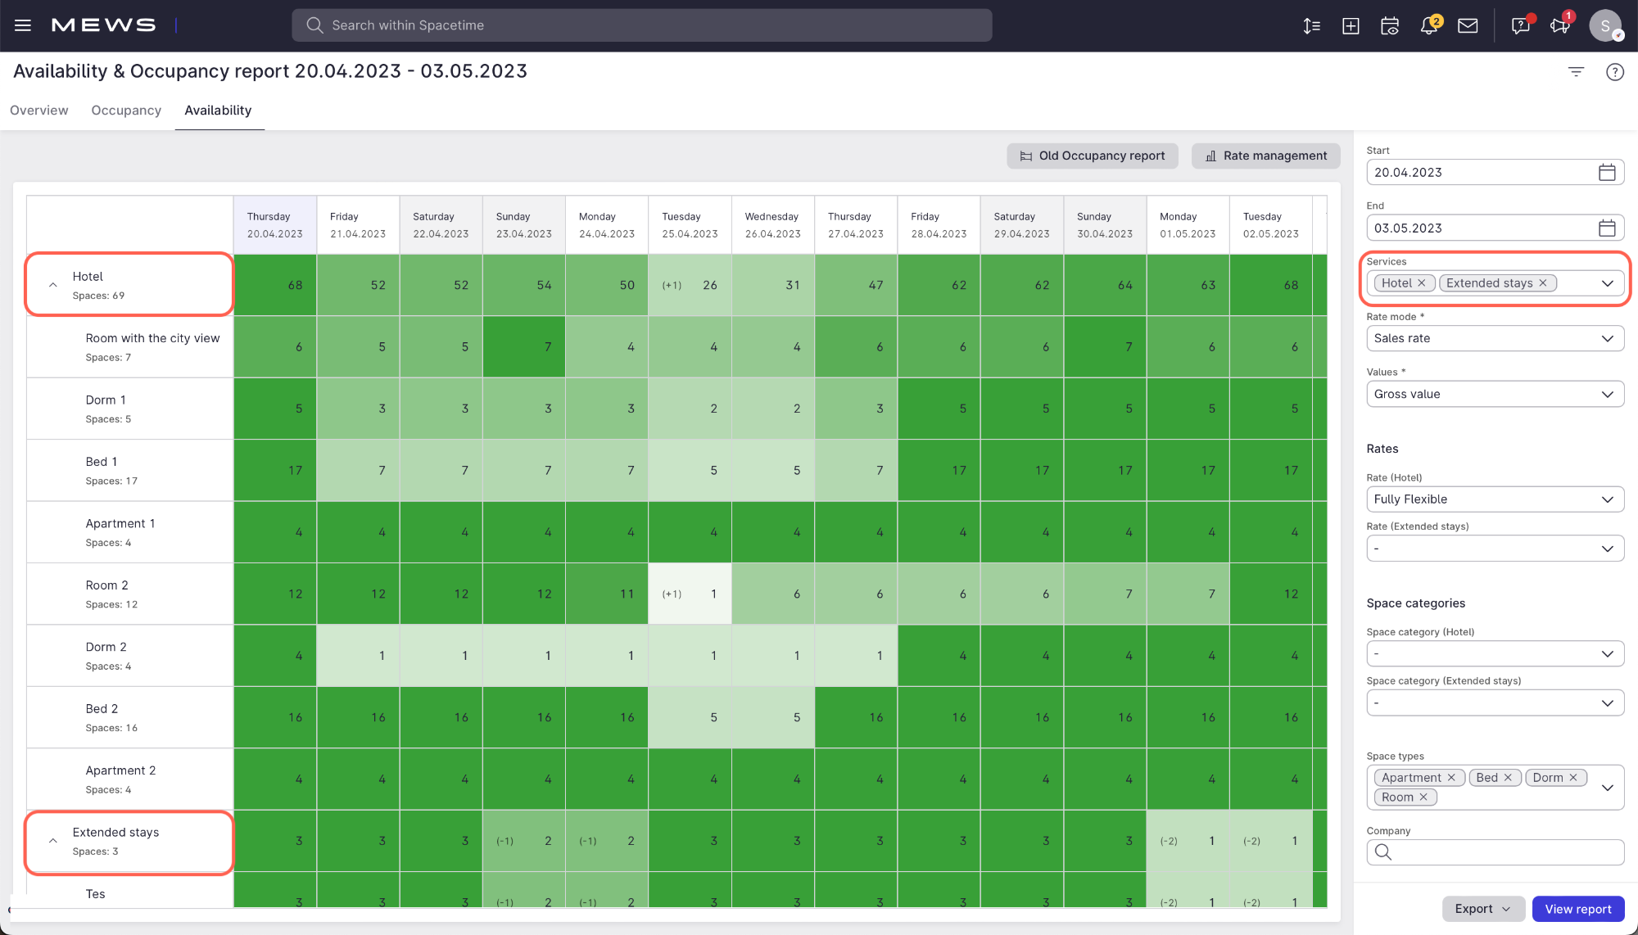Click the Start date calendar icon
This screenshot has width=1638, height=935.
[1607, 172]
